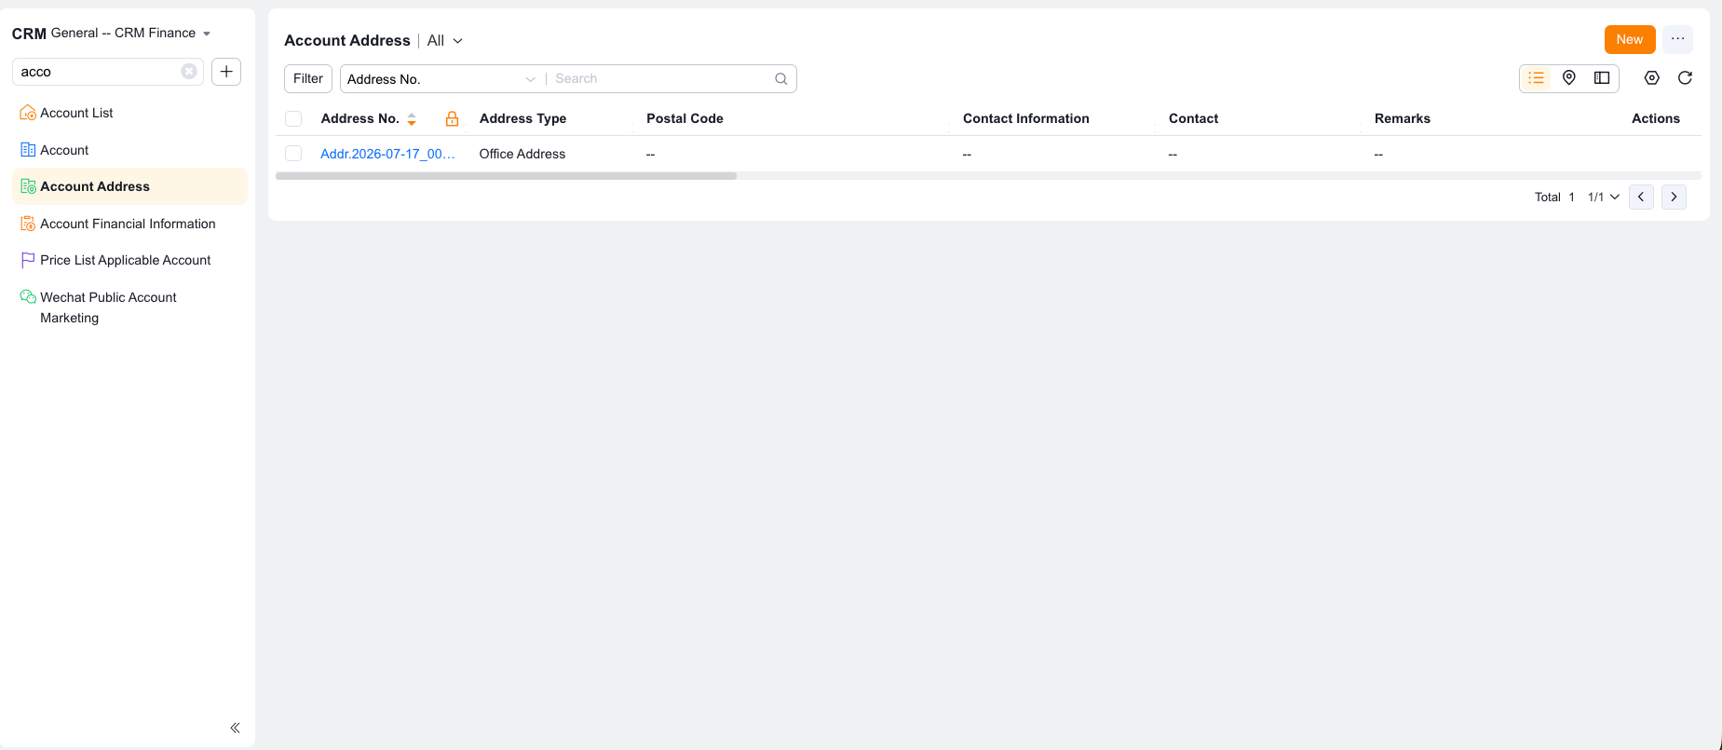
Task: Go to the previous page
Action: [1641, 197]
